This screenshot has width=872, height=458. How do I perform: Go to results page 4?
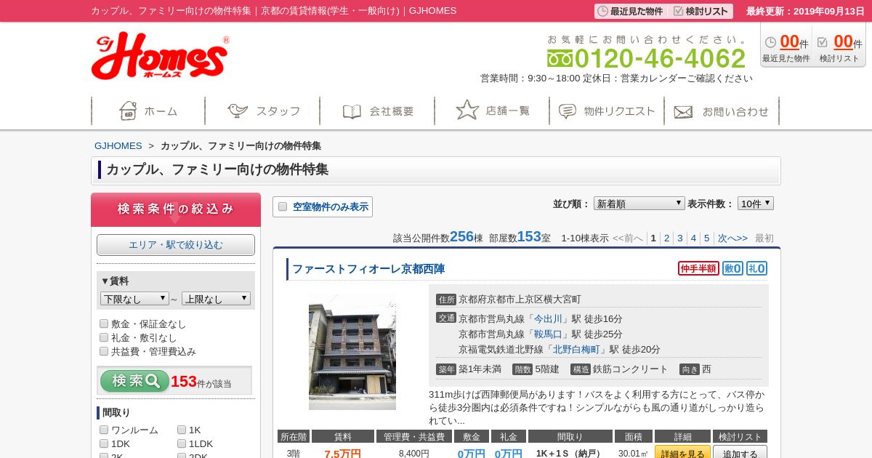click(693, 238)
